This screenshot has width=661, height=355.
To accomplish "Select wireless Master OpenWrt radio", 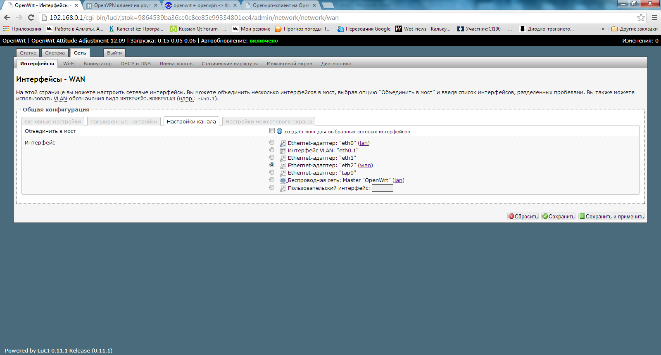I will [272, 180].
